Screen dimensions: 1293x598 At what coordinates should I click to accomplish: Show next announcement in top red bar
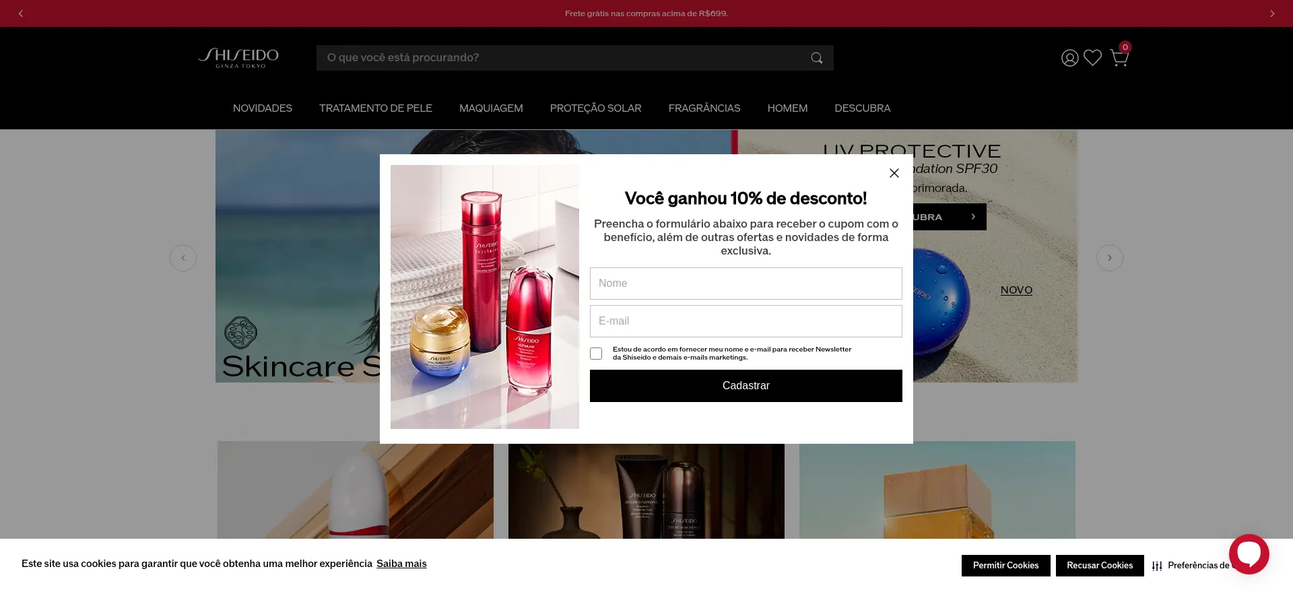[x=1272, y=13]
